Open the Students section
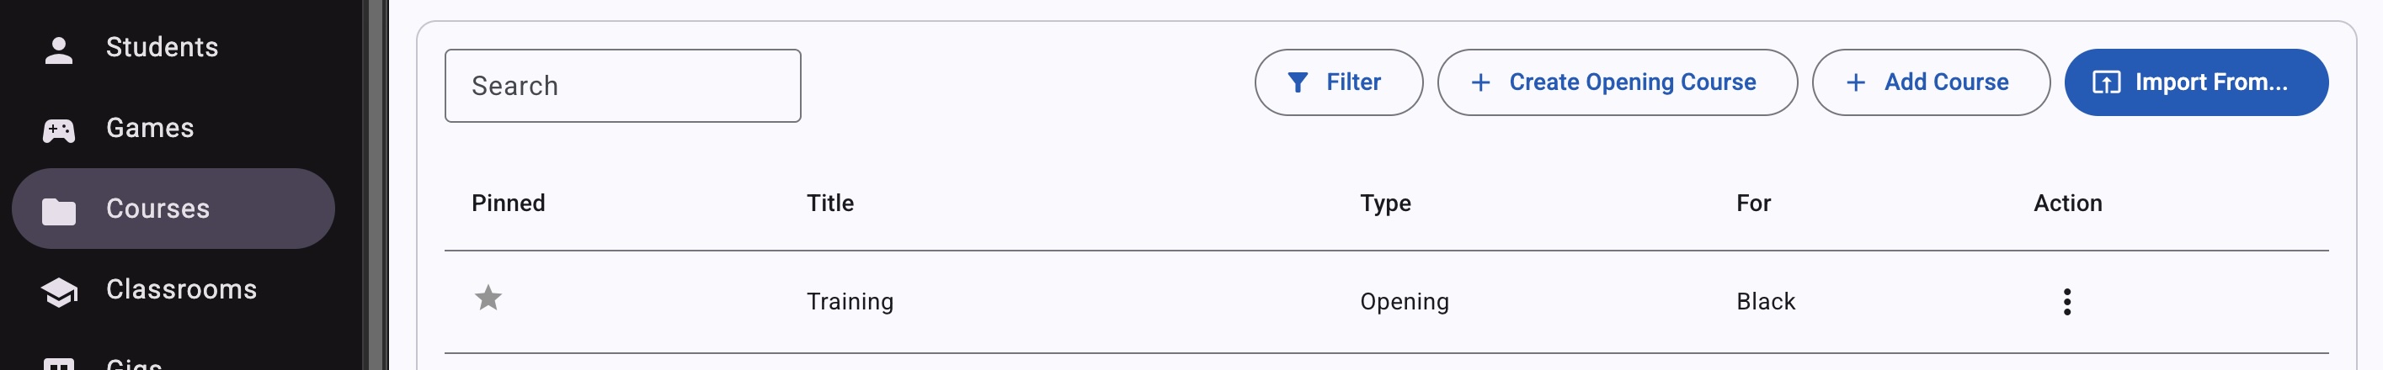The height and width of the screenshot is (370, 2383). [x=162, y=48]
